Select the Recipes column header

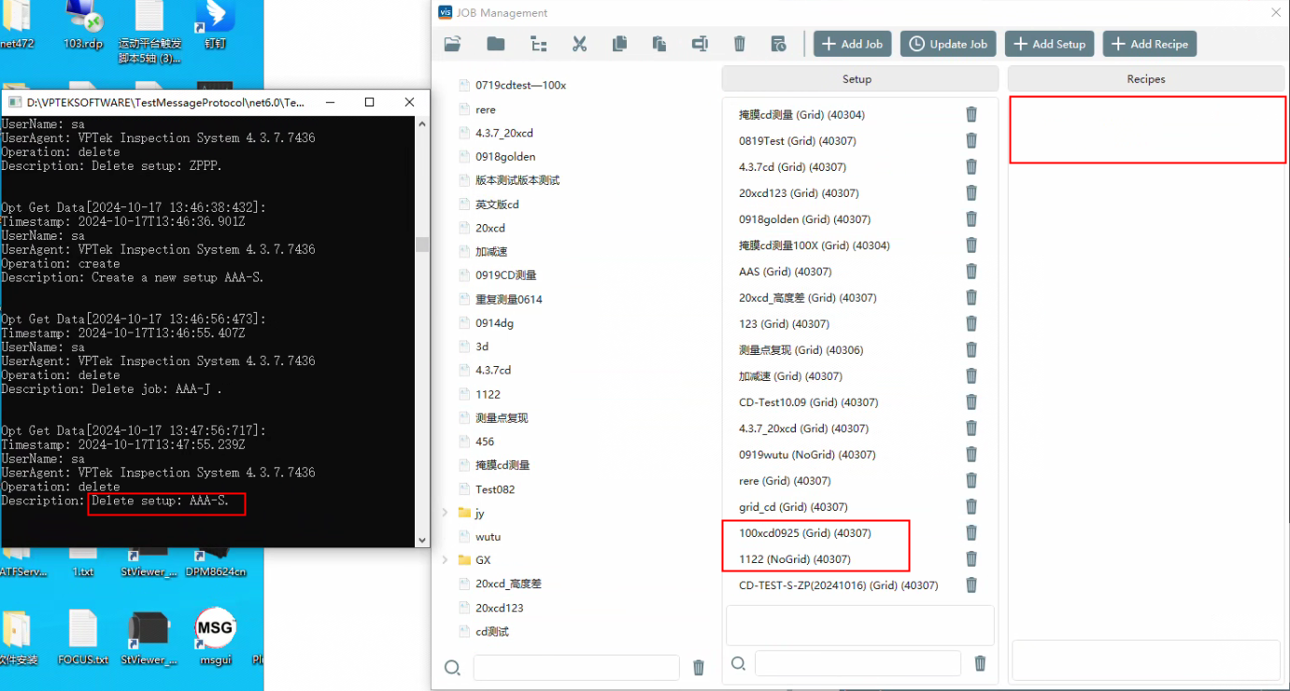(1145, 79)
